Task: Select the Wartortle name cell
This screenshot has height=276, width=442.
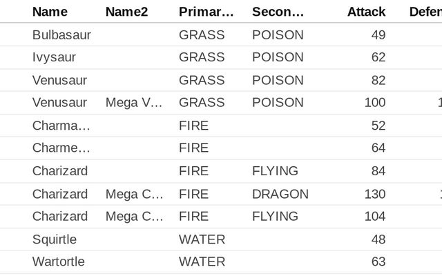Action: pos(59,262)
